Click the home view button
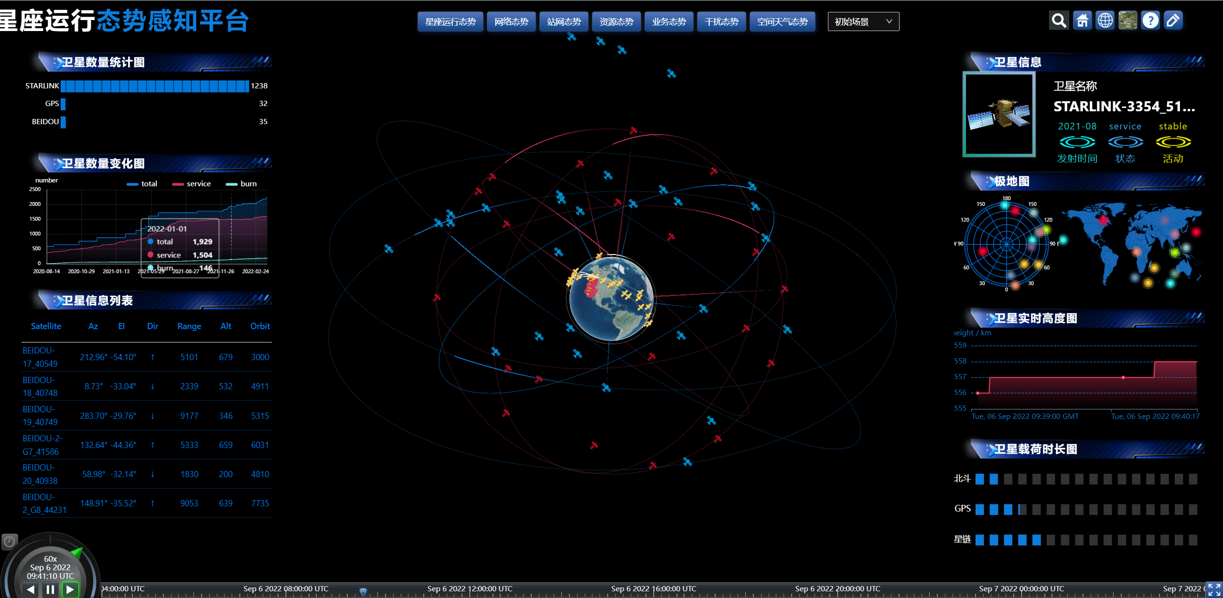 1082,21
